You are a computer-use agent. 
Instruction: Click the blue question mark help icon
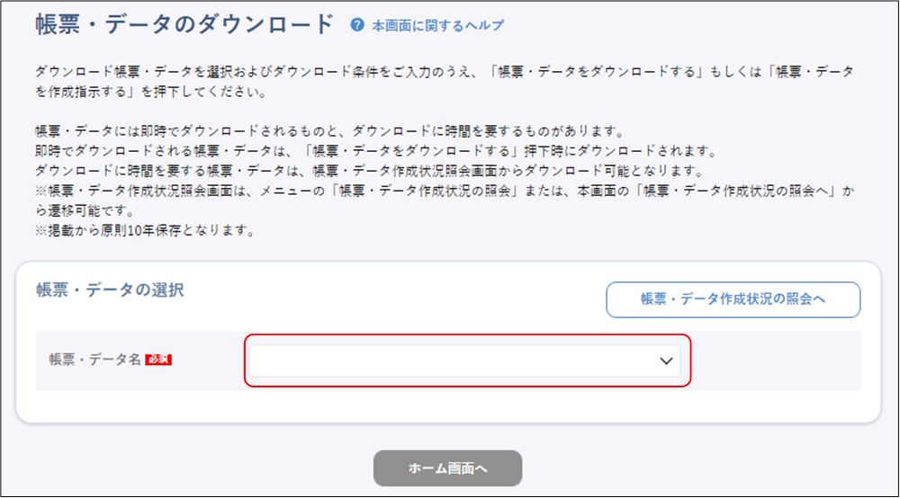[x=357, y=25]
